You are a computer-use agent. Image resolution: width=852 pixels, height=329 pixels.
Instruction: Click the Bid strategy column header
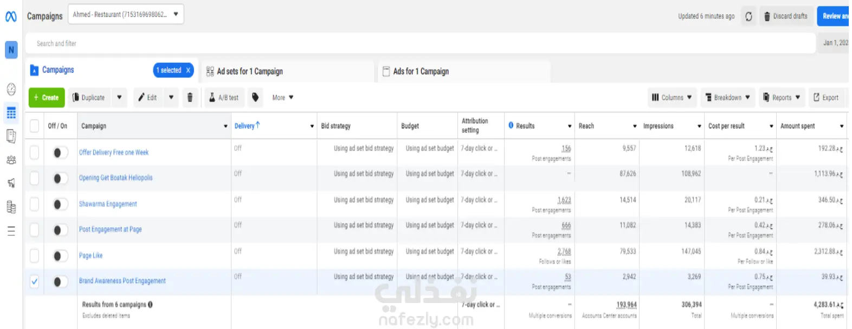click(x=335, y=126)
